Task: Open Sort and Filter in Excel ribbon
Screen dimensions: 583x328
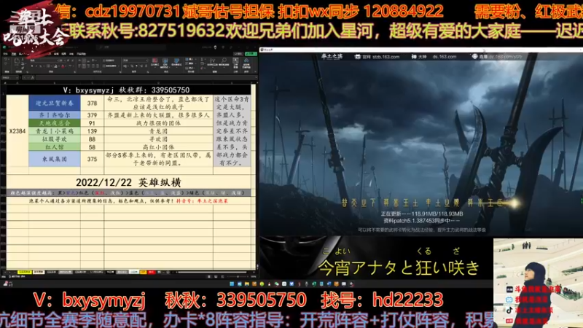Action: tap(212, 62)
